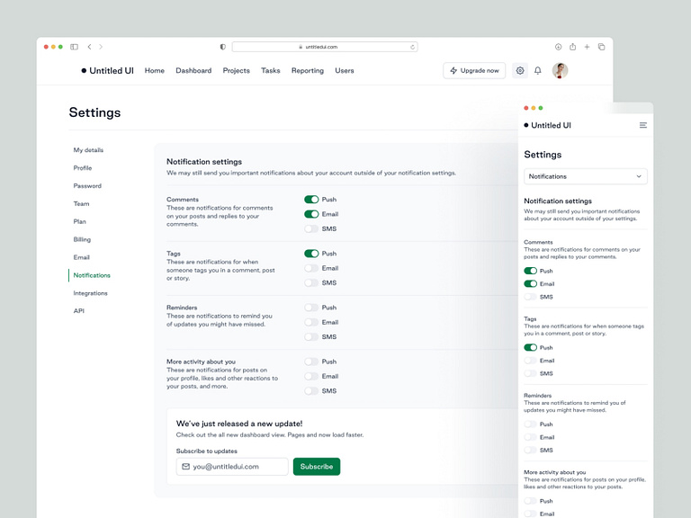The height and width of the screenshot is (518, 691).
Task: Open a new tab with plus icon
Action: pyautogui.click(x=587, y=47)
